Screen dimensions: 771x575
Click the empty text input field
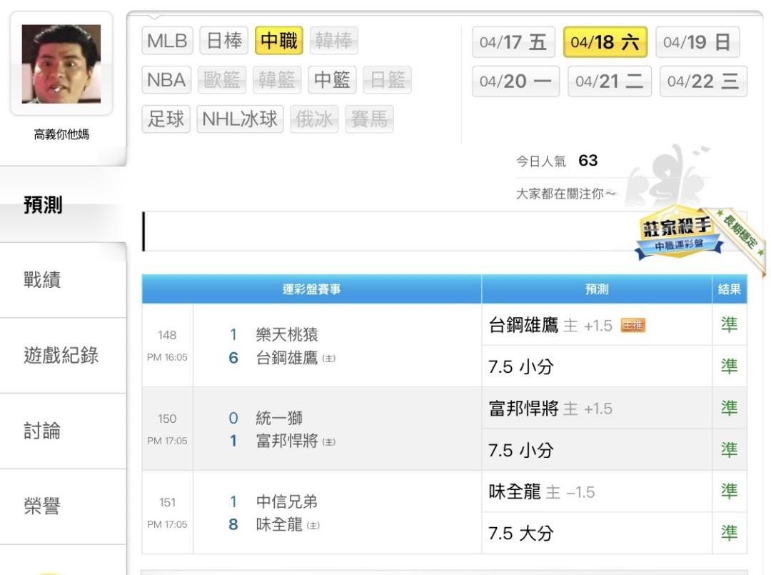point(385,231)
